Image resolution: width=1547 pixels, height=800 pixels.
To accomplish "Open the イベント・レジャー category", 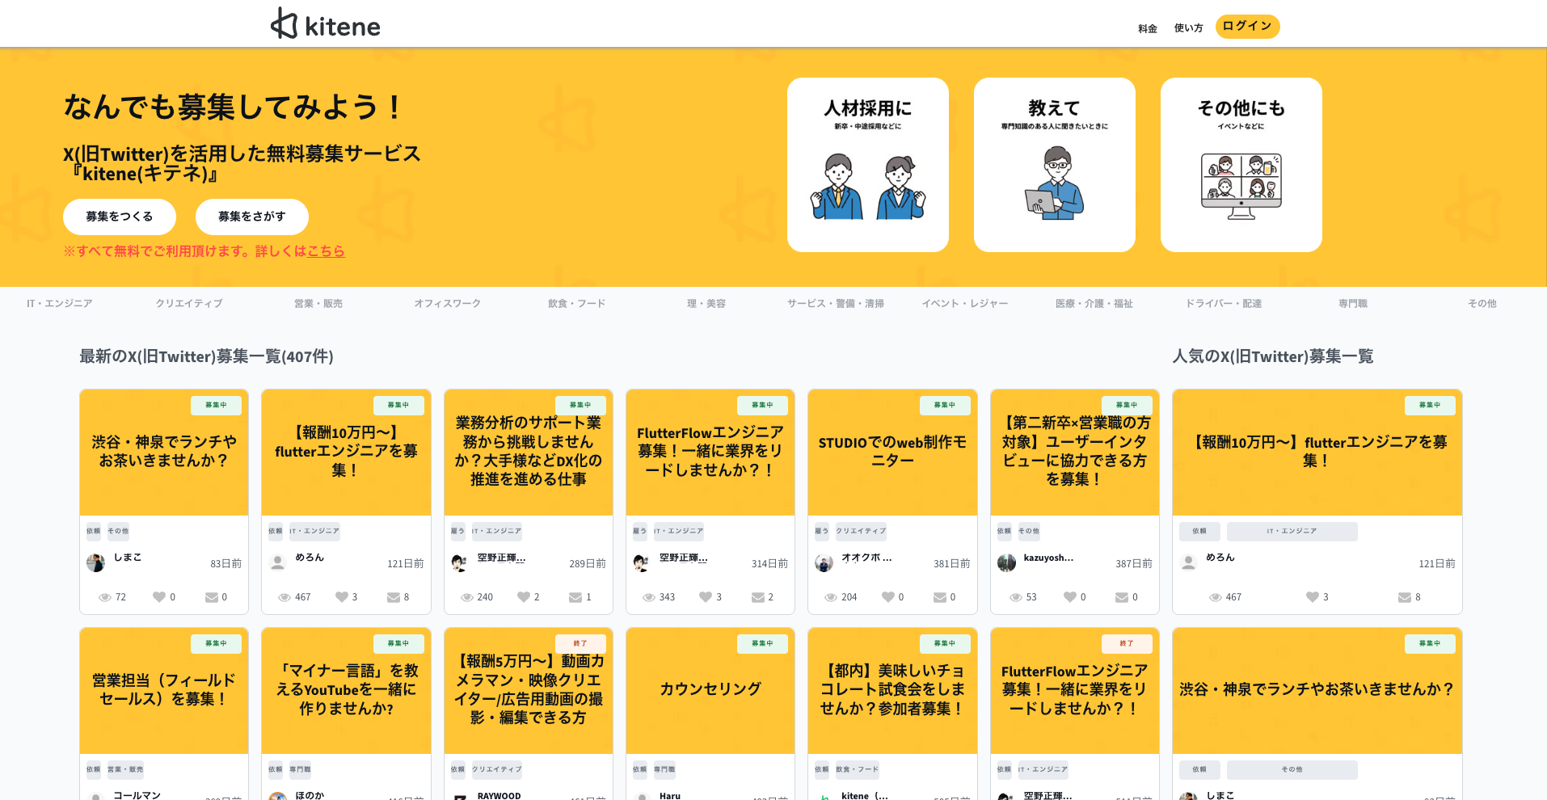I will tap(965, 304).
